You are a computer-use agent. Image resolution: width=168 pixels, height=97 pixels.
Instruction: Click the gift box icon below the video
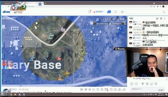pyautogui.click(x=98, y=89)
